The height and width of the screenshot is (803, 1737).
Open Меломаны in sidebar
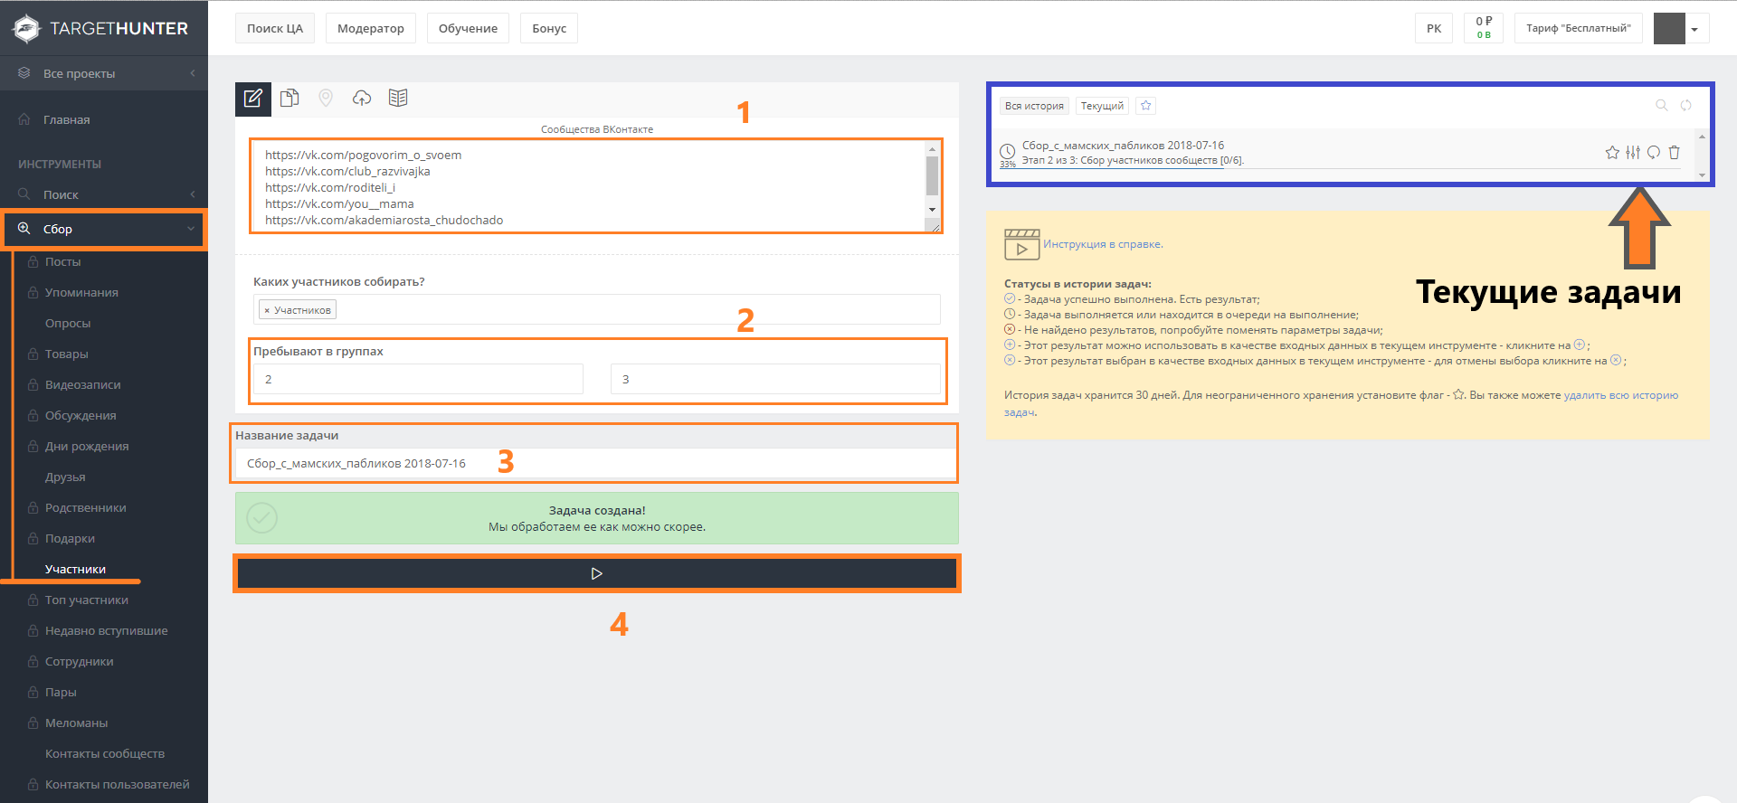click(77, 723)
